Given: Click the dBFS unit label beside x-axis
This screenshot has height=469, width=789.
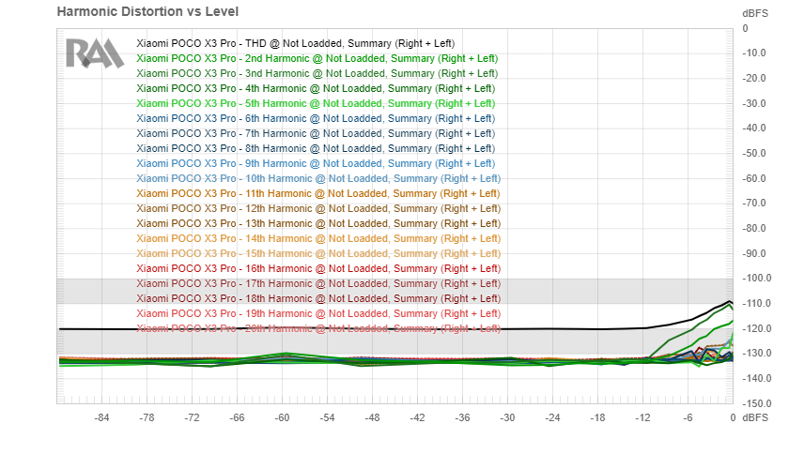Looking at the screenshot, I should click(755, 417).
